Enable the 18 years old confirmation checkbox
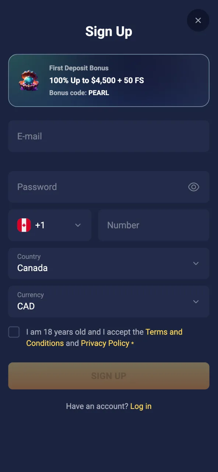 pos(14,332)
